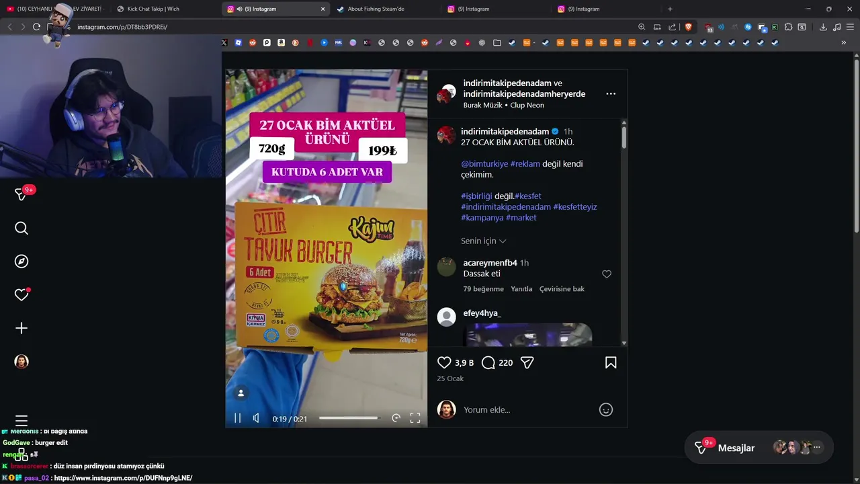Close the active Instagram tab
860x484 pixels.
[x=322, y=9]
